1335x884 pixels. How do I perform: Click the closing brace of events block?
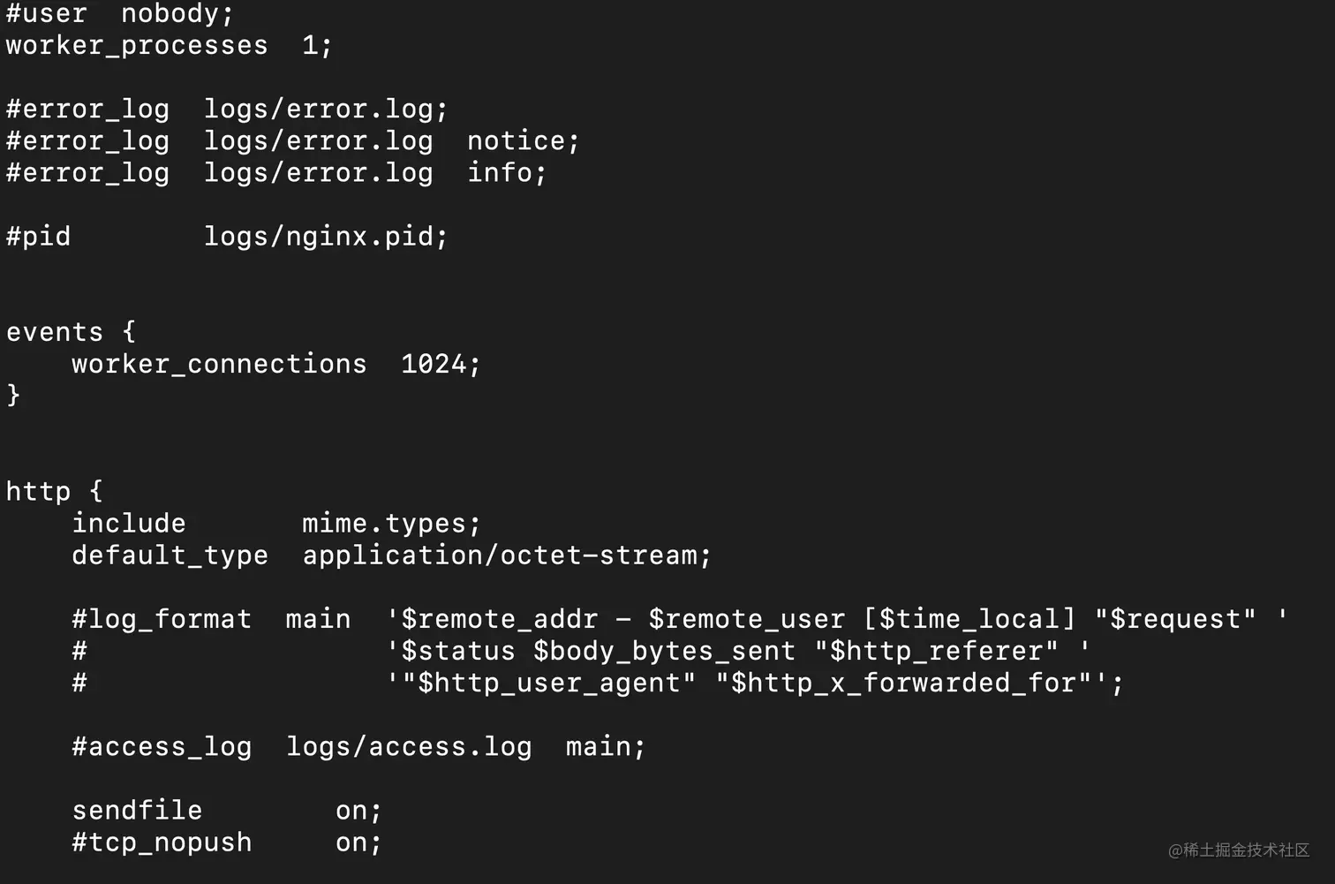(x=13, y=395)
